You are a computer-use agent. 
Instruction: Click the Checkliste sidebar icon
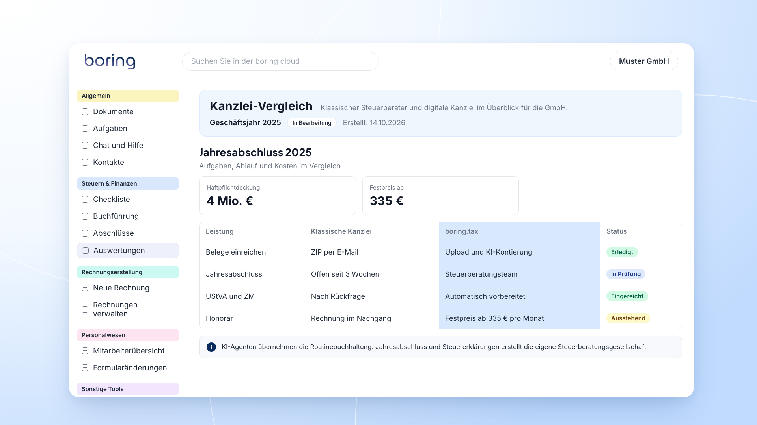(85, 200)
